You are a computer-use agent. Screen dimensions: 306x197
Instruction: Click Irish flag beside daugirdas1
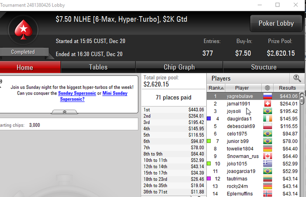[268, 119]
